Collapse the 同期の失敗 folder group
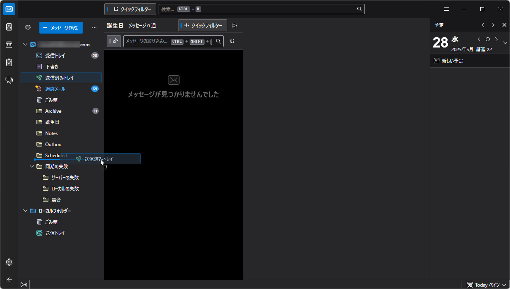The height and width of the screenshot is (289, 510). pos(32,166)
